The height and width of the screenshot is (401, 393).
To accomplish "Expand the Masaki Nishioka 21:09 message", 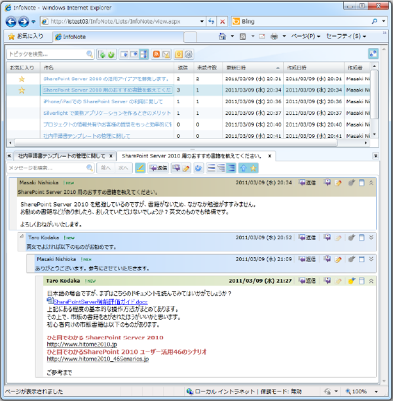I will [x=371, y=259].
